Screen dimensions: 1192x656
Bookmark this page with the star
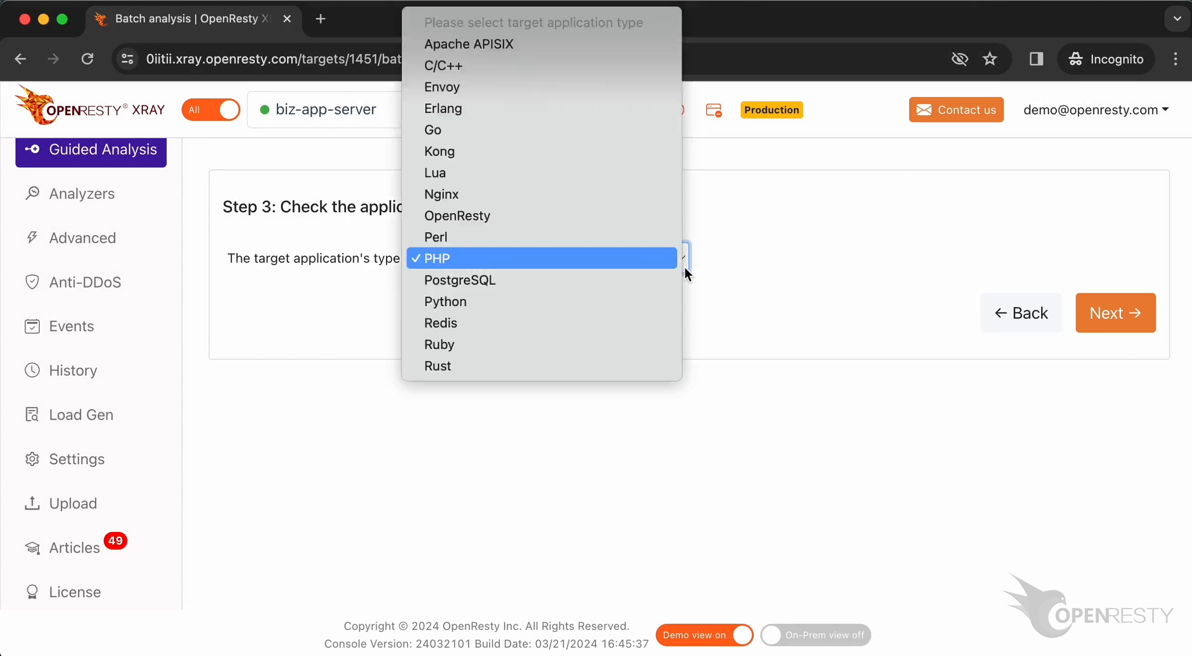coord(990,59)
